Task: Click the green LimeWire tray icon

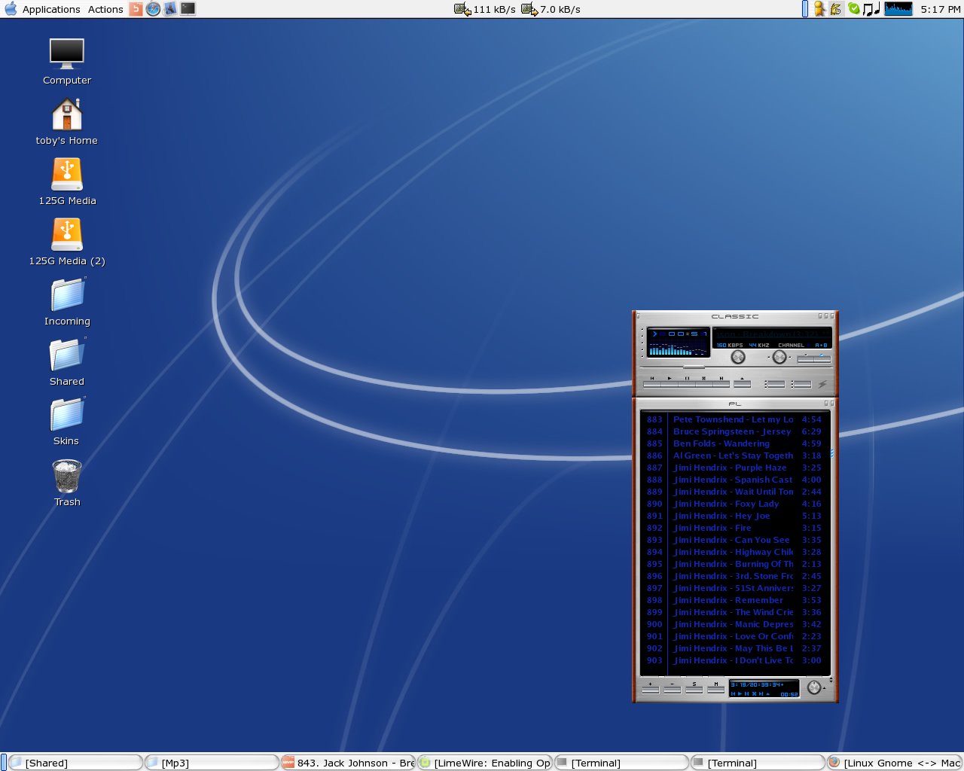Action: pyautogui.click(x=854, y=9)
